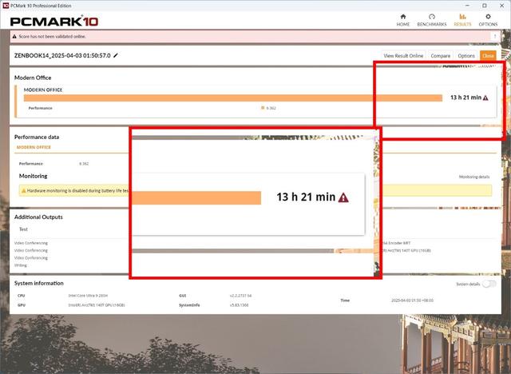Image resolution: width=511 pixels, height=374 pixels.
Task: Click the orange Close button
Action: click(x=488, y=56)
